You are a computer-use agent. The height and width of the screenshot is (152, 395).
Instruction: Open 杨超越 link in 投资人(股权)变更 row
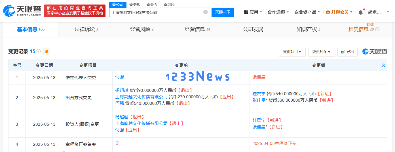click(122, 117)
